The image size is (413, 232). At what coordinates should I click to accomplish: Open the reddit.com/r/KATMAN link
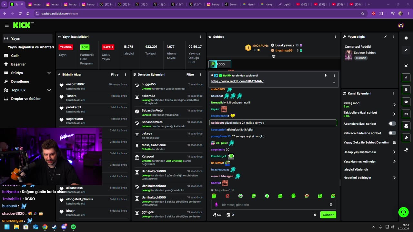[x=237, y=81]
